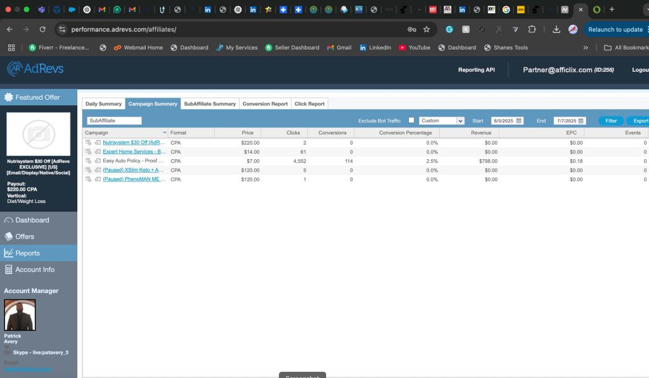The image size is (649, 378).
Task: Open the Conversion Report tab
Action: tap(265, 103)
